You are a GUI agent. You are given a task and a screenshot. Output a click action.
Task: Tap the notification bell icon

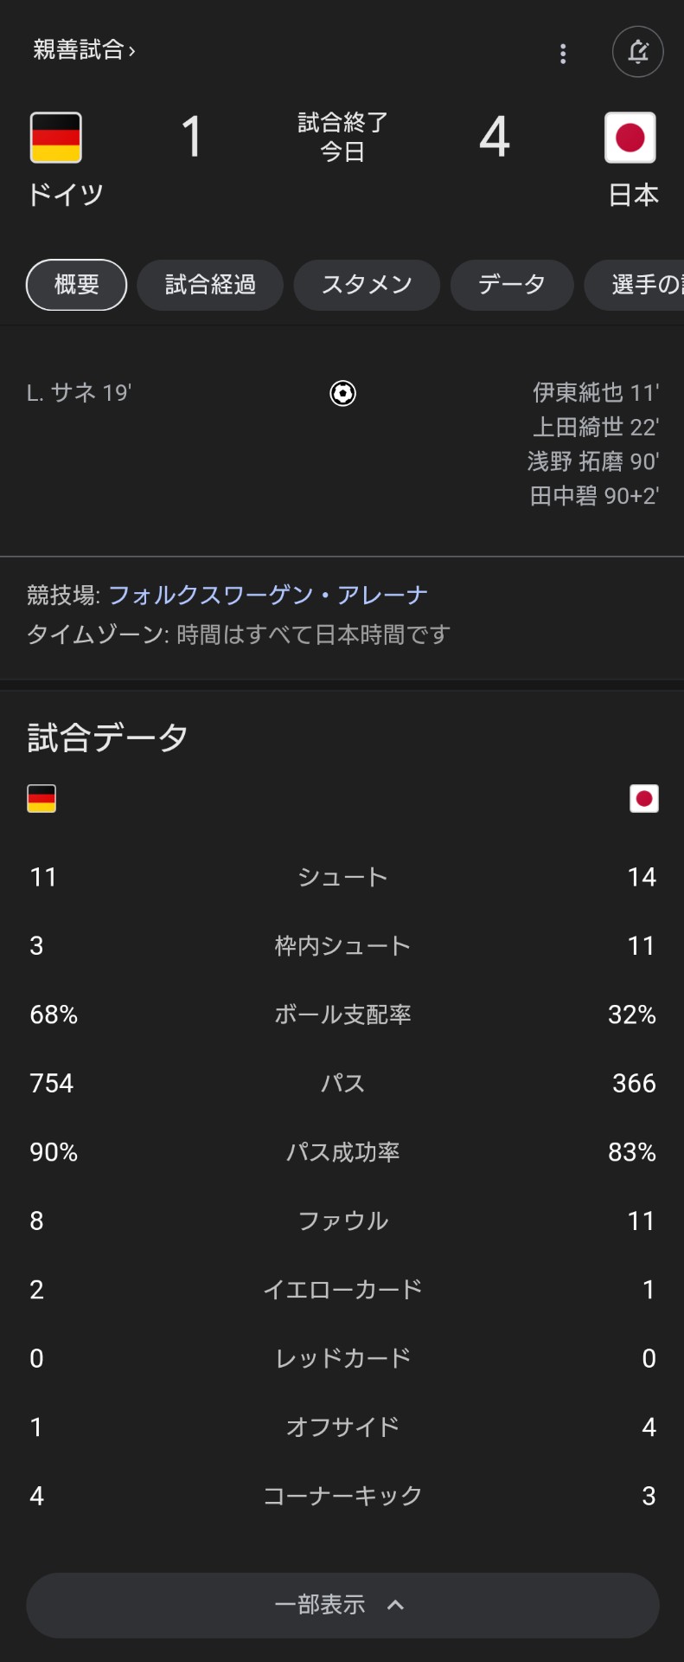click(637, 52)
